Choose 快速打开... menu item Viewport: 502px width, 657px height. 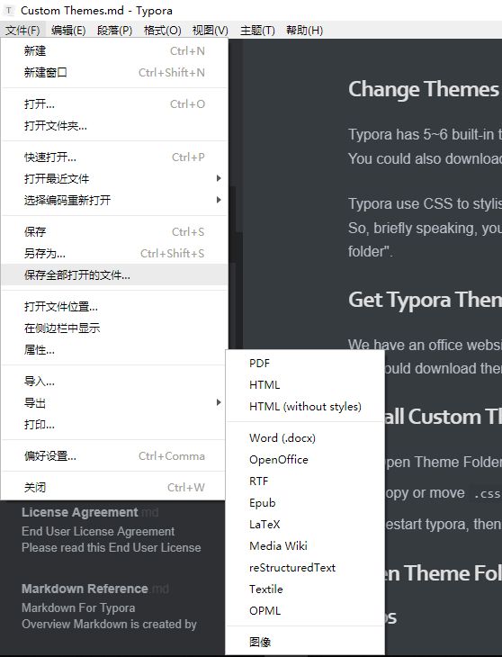click(x=115, y=157)
